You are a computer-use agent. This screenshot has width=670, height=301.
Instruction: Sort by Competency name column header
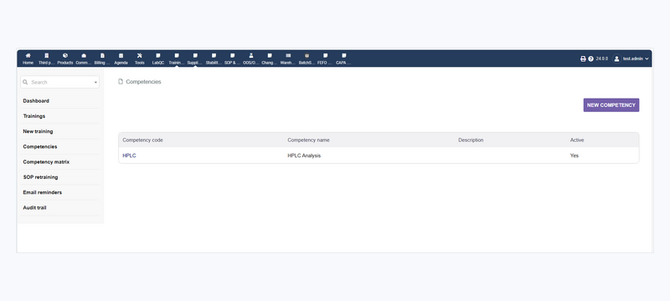point(308,140)
